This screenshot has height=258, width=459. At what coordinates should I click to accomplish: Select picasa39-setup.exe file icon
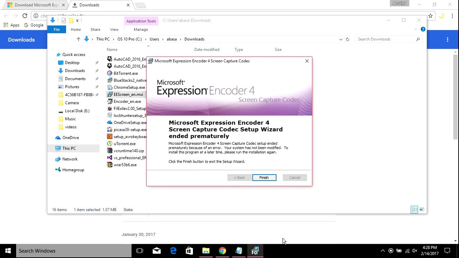110,130
